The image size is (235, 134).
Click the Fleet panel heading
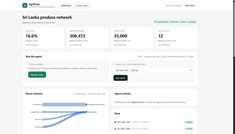[117, 114]
